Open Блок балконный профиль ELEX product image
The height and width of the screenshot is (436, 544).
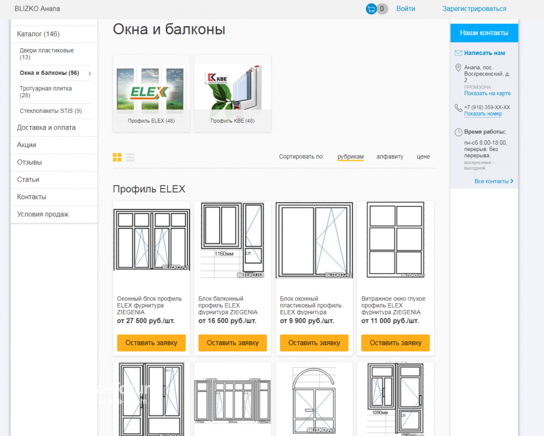pyautogui.click(x=232, y=240)
